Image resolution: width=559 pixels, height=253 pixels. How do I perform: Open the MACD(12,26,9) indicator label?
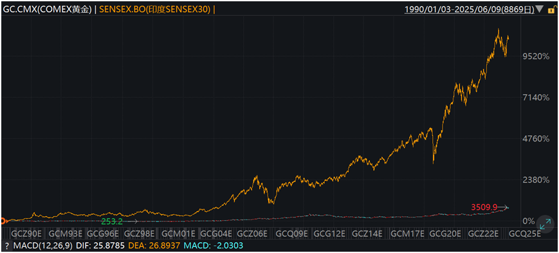coord(42,245)
